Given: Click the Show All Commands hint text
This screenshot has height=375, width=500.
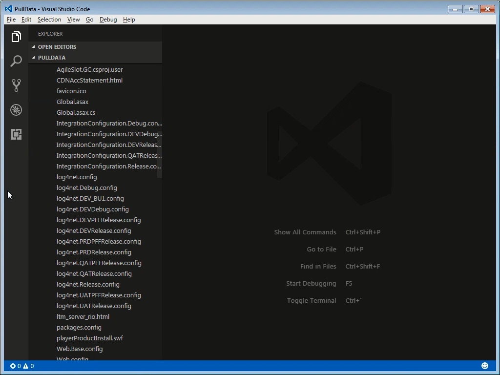Looking at the screenshot, I should pos(305,232).
